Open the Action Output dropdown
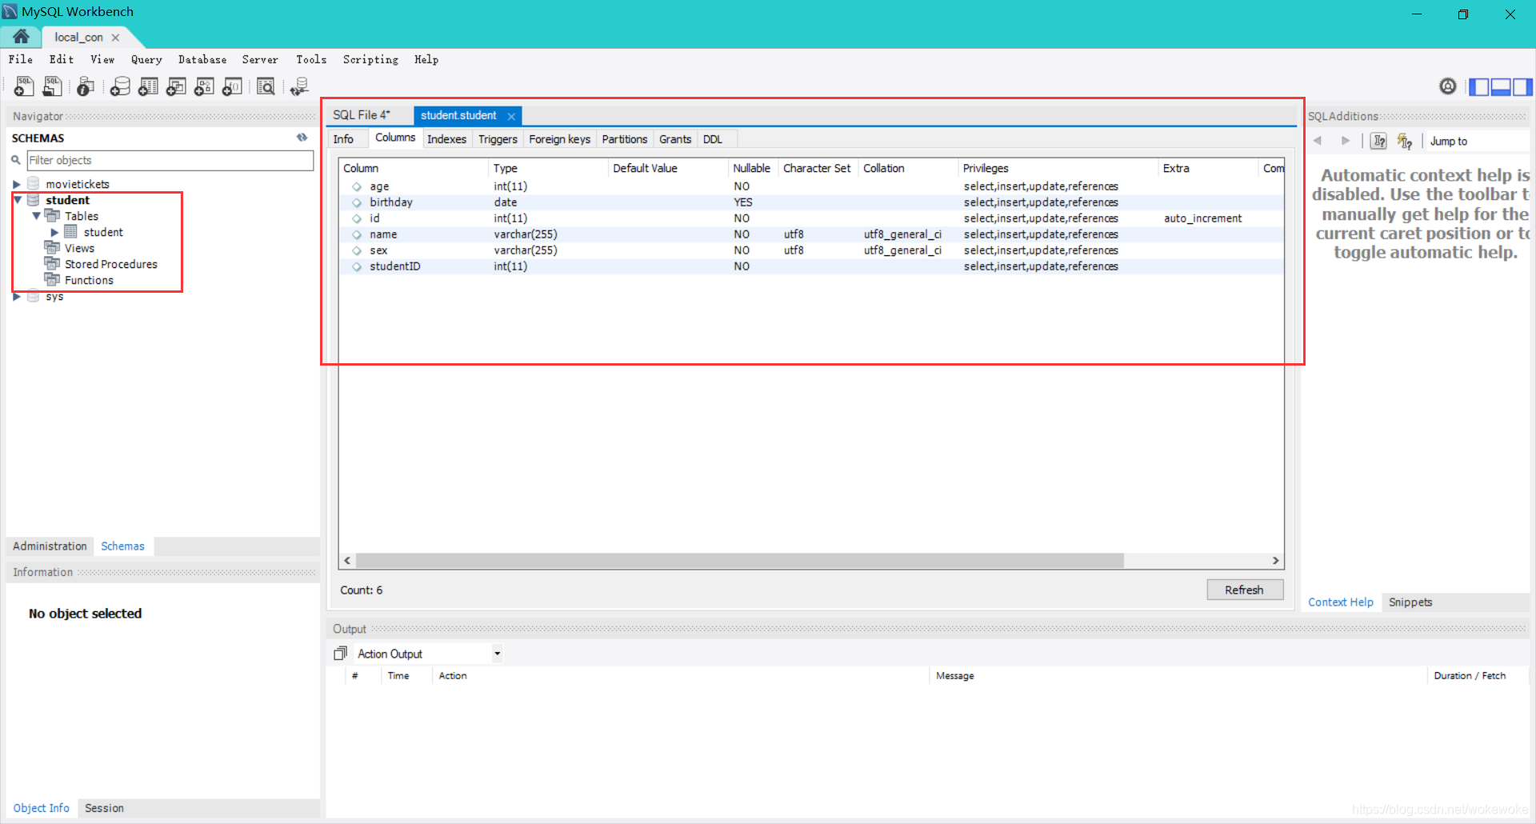Viewport: 1536px width, 824px height. coord(497,654)
